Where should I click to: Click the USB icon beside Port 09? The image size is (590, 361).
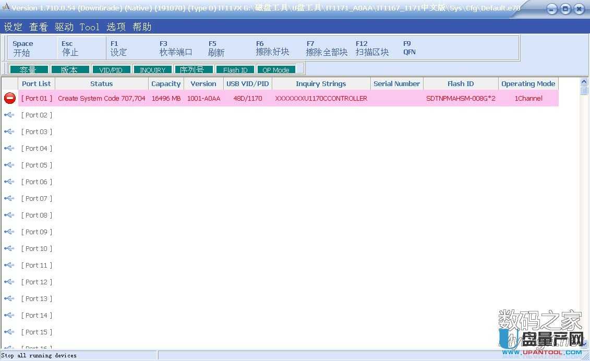9,232
